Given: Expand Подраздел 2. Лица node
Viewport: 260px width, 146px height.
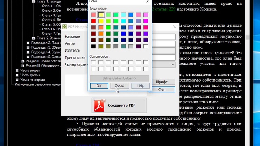Looking at the screenshot, I should pos(28,43).
